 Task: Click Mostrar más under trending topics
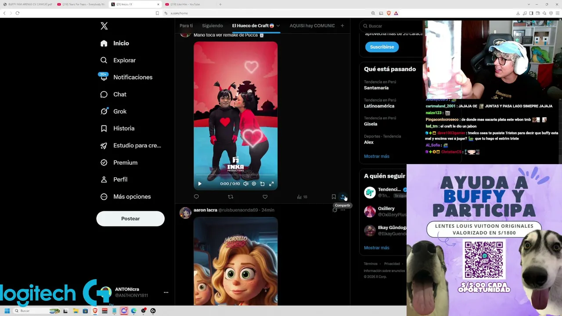coord(377,156)
